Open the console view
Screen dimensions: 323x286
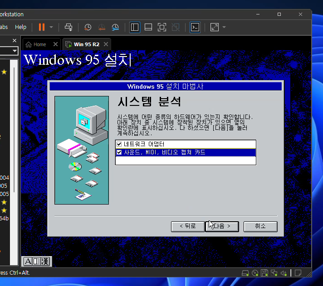(x=195, y=27)
